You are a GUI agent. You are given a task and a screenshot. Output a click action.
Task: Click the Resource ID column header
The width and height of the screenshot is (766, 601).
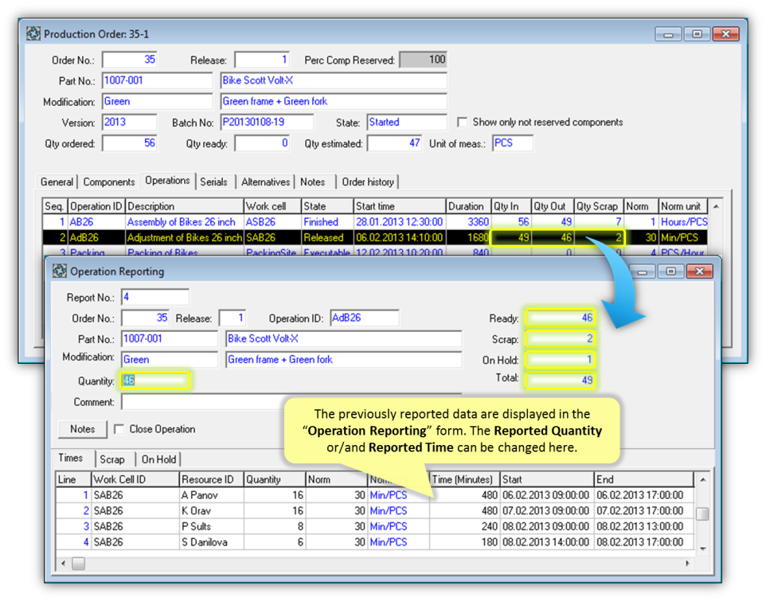coord(212,479)
